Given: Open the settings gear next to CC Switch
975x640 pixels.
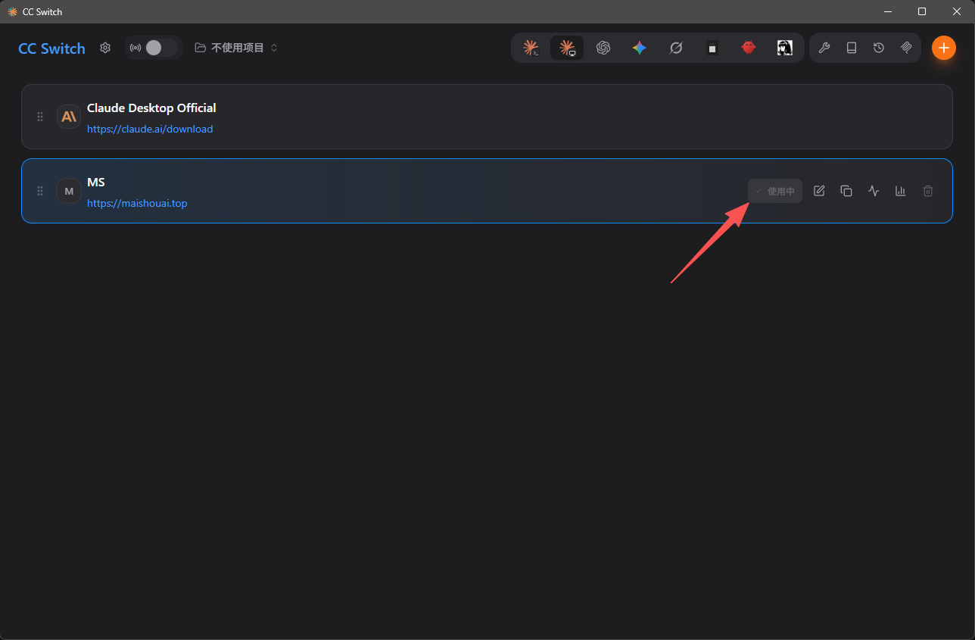Looking at the screenshot, I should 105,48.
